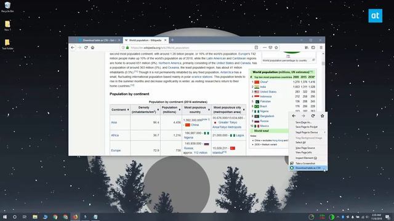Screen dimensions: 394x221
Task: Open Firefox hamburger menu
Action: pos(321,47)
